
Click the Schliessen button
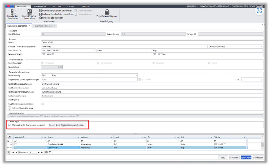pos(258,158)
